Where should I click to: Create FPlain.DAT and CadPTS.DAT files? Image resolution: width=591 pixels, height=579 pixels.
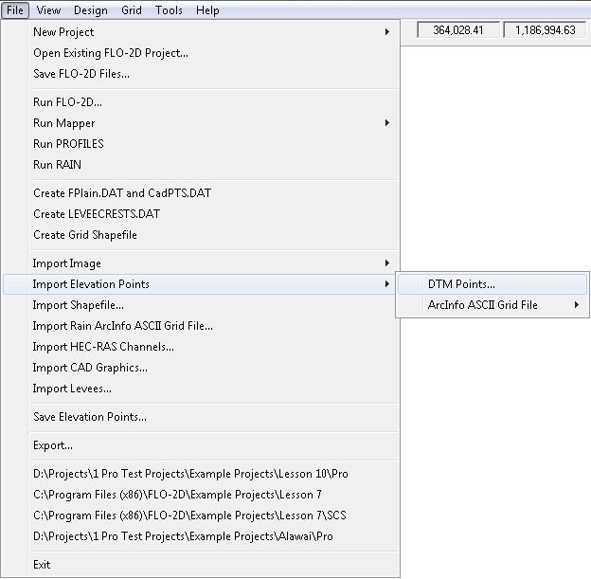122,193
